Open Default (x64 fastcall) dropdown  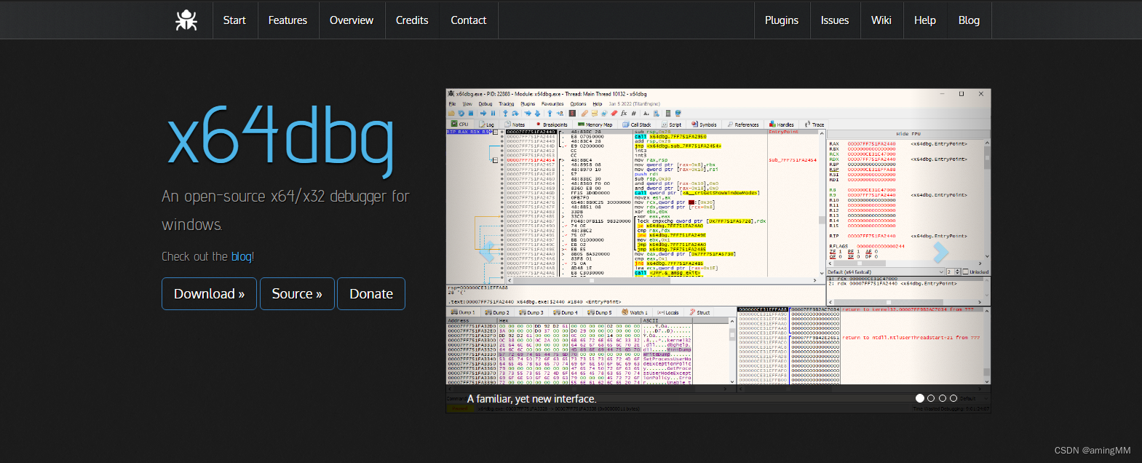[885, 272]
